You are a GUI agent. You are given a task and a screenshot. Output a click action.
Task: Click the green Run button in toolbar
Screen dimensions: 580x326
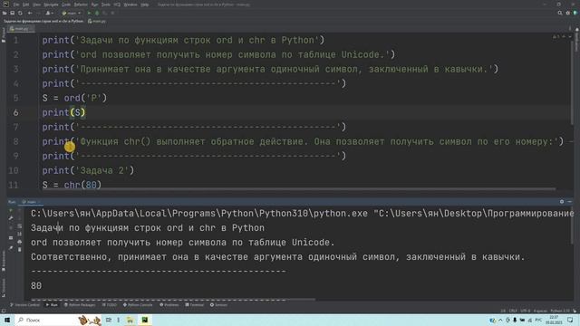pos(89,13)
